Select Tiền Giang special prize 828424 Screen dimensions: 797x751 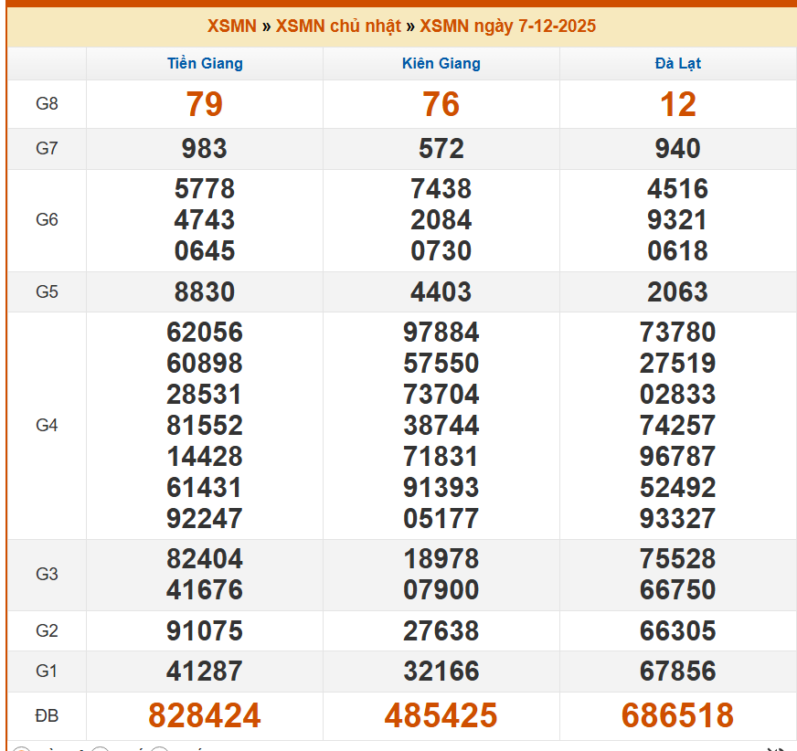[205, 716]
